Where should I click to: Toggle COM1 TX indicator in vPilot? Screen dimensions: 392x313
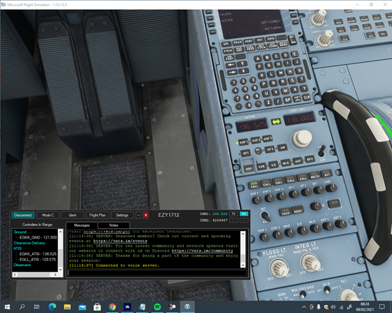pyautogui.click(x=234, y=214)
